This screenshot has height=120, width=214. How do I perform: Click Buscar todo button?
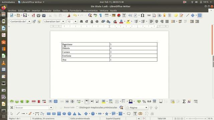(x=69, y=107)
